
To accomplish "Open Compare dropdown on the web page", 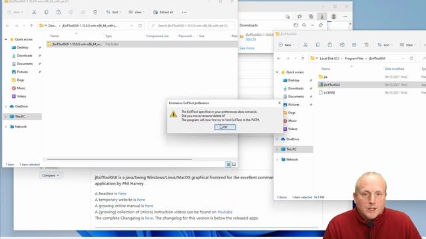I will click(51, 175).
